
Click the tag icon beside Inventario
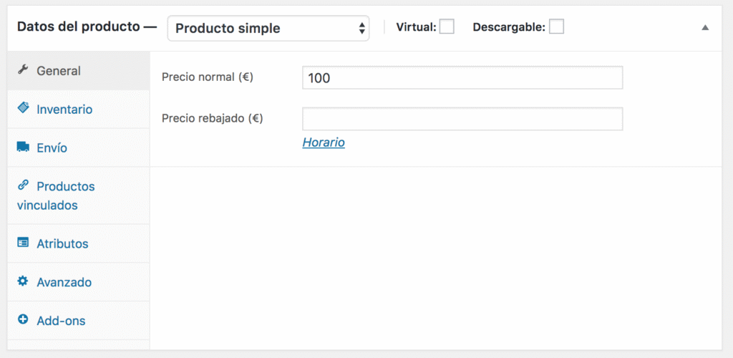coord(22,108)
